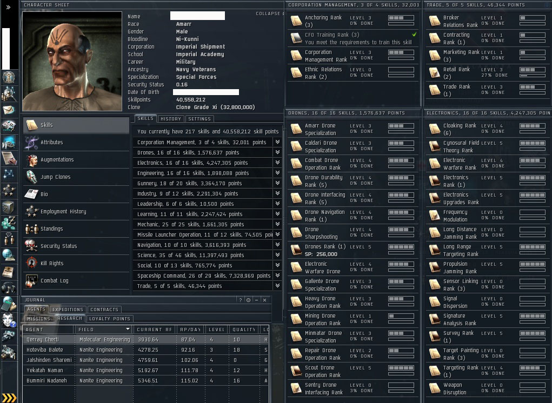Open the Skills section book icon
The image size is (552, 403).
32,125
